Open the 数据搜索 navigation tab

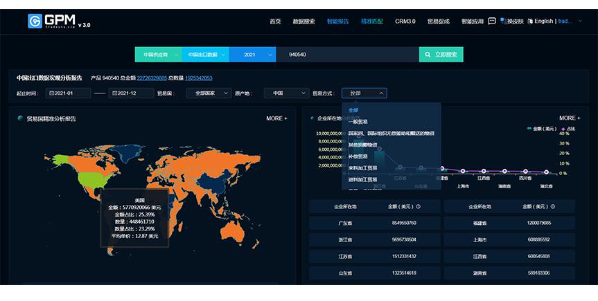coord(304,21)
